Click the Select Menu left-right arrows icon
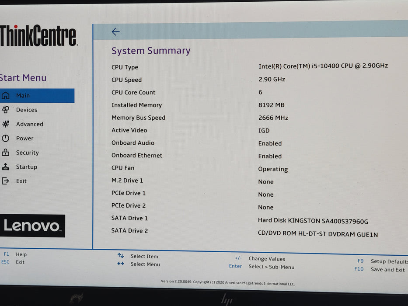The image size is (408, 306). point(121,264)
